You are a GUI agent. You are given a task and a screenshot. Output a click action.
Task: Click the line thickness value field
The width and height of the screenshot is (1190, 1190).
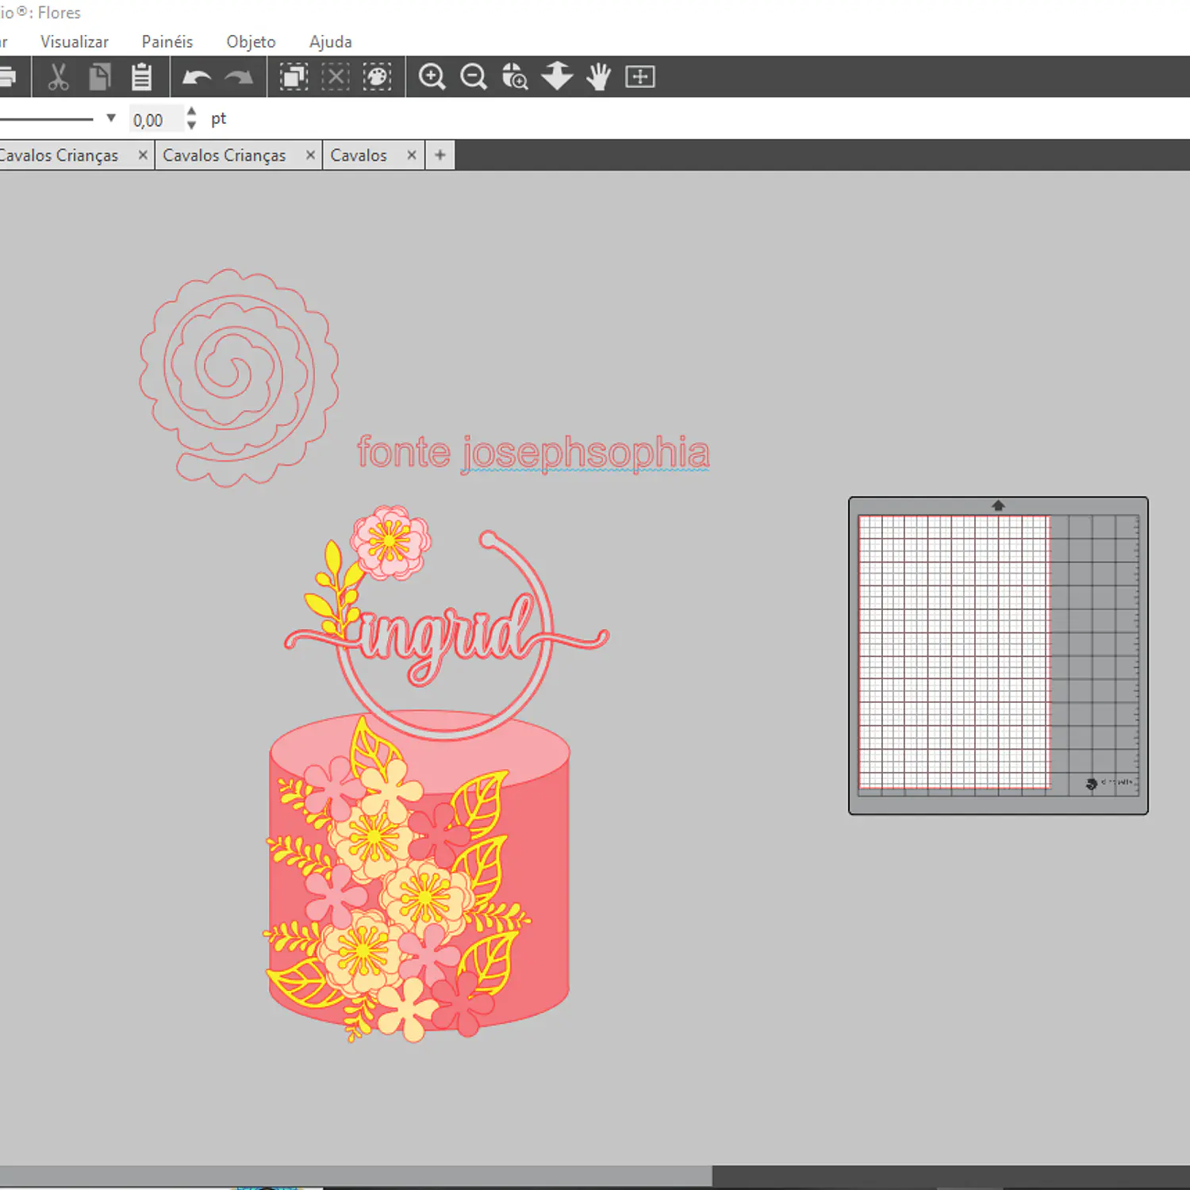(x=155, y=120)
